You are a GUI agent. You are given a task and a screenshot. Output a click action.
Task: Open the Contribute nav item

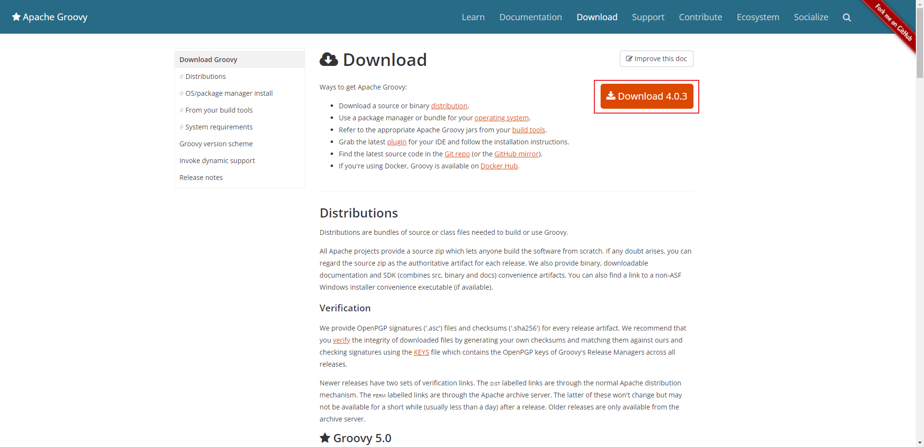click(700, 17)
